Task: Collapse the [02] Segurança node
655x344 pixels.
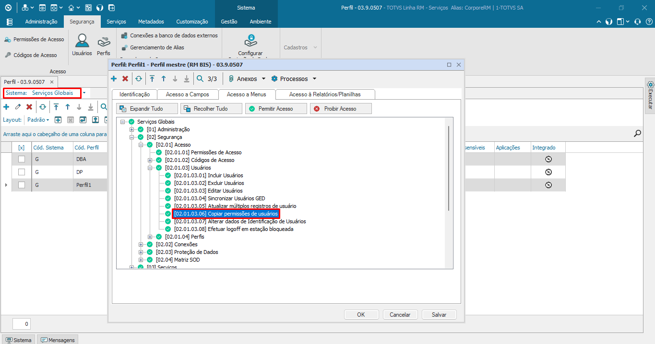Action: pos(132,137)
